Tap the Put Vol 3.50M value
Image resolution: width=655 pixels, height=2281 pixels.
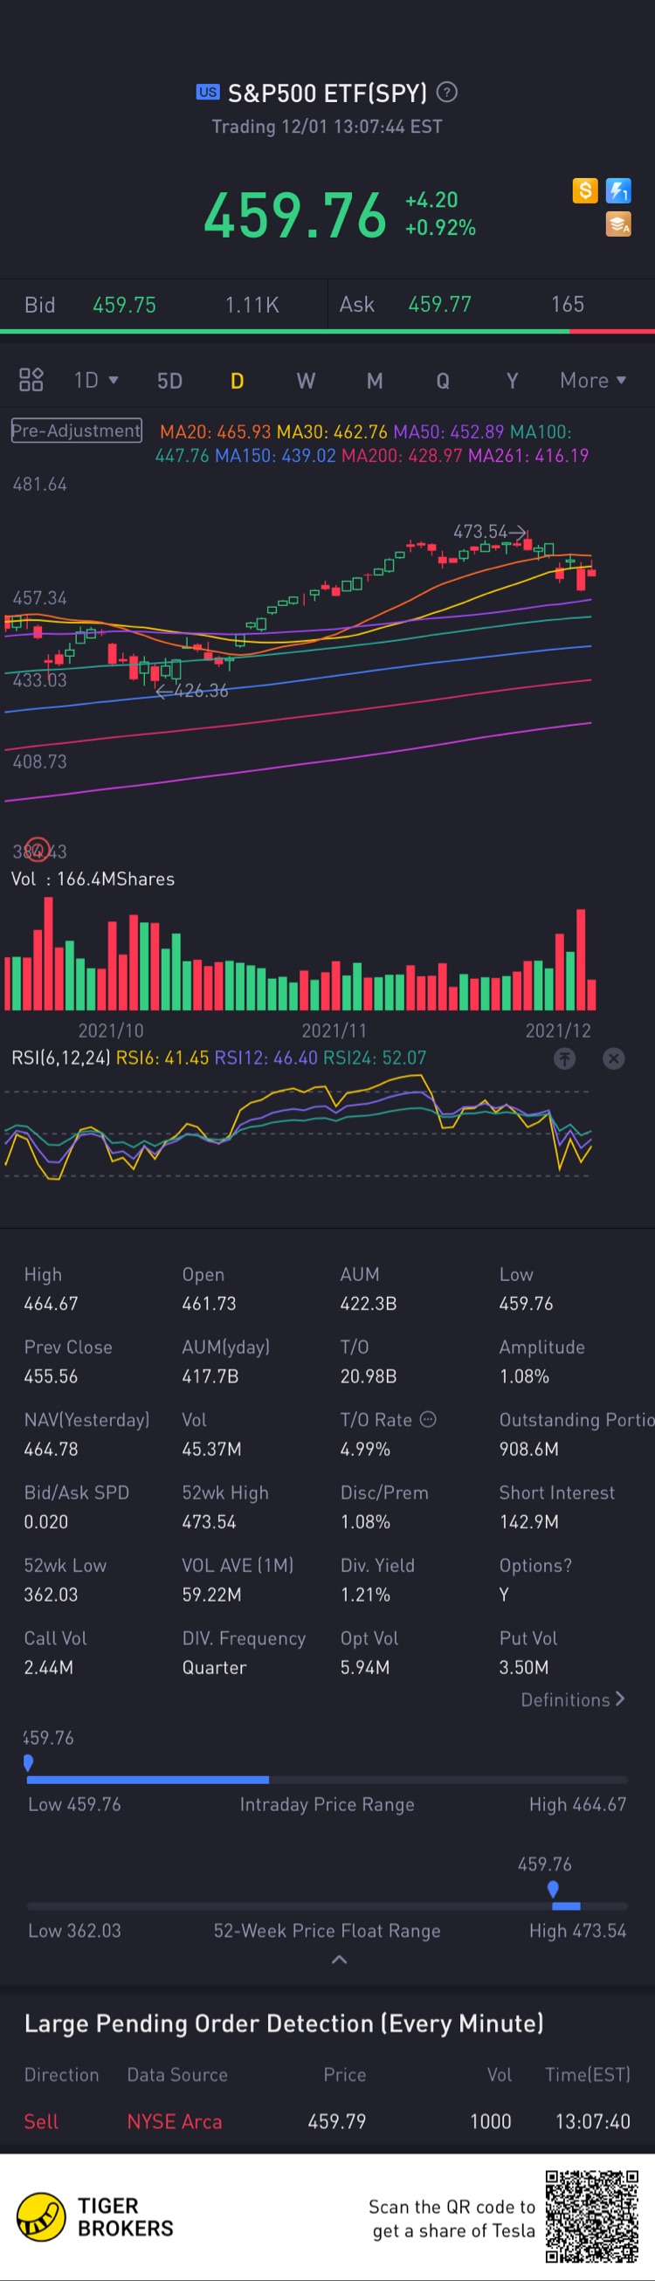[524, 1666]
